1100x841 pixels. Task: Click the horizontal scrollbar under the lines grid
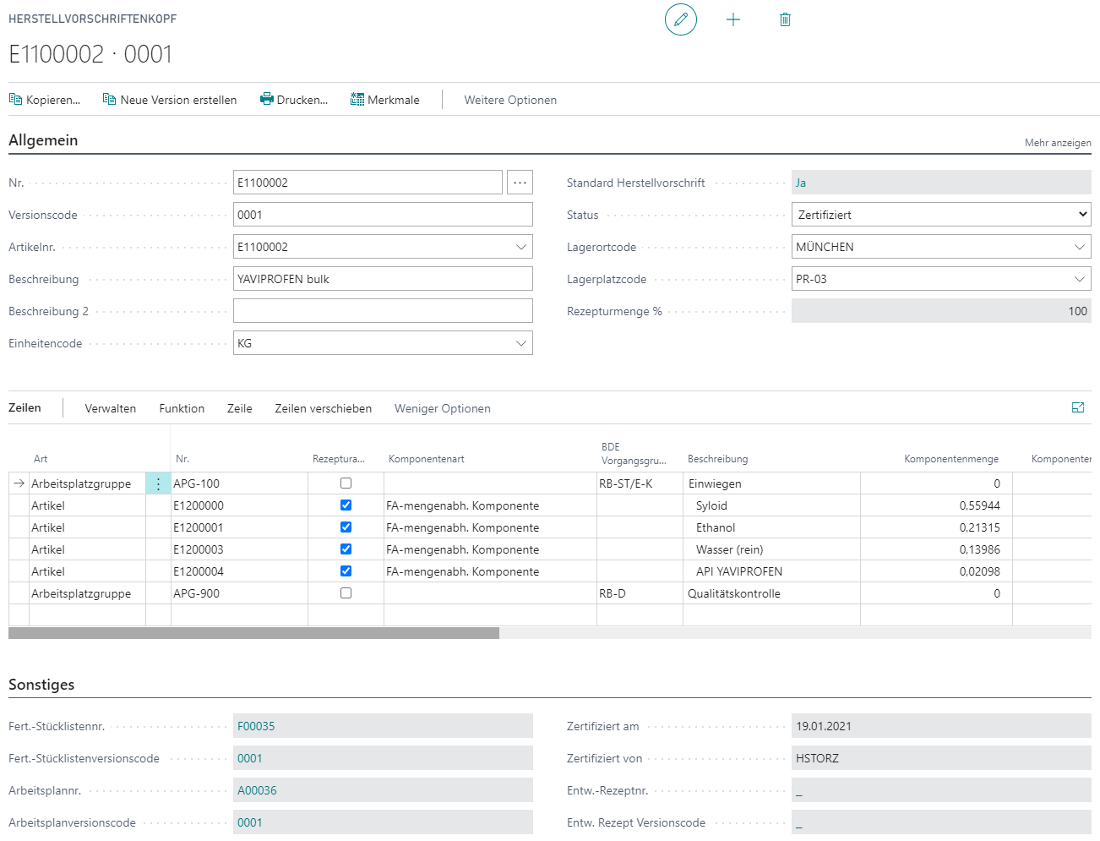coord(253,633)
